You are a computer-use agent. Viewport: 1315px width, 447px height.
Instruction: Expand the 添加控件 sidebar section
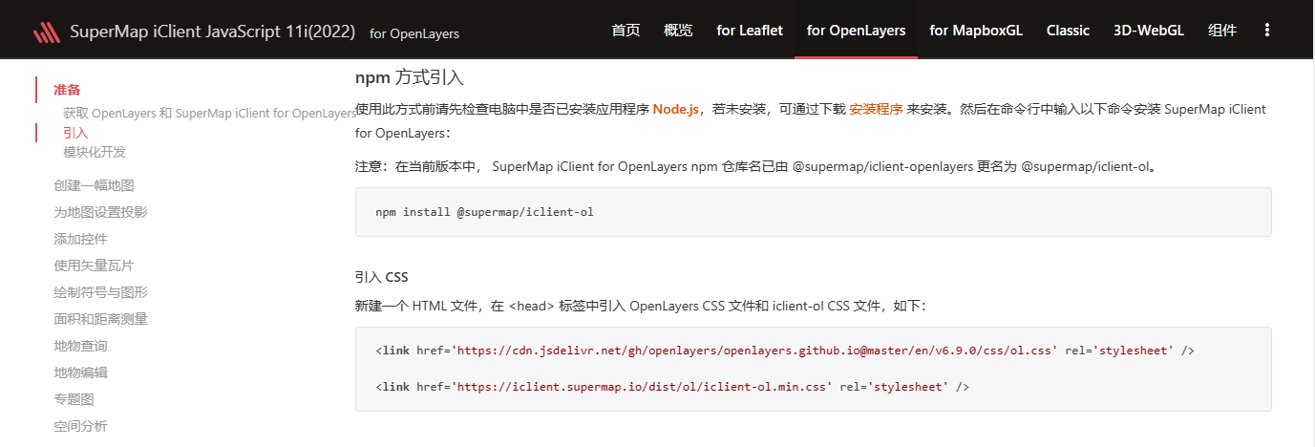(80, 239)
